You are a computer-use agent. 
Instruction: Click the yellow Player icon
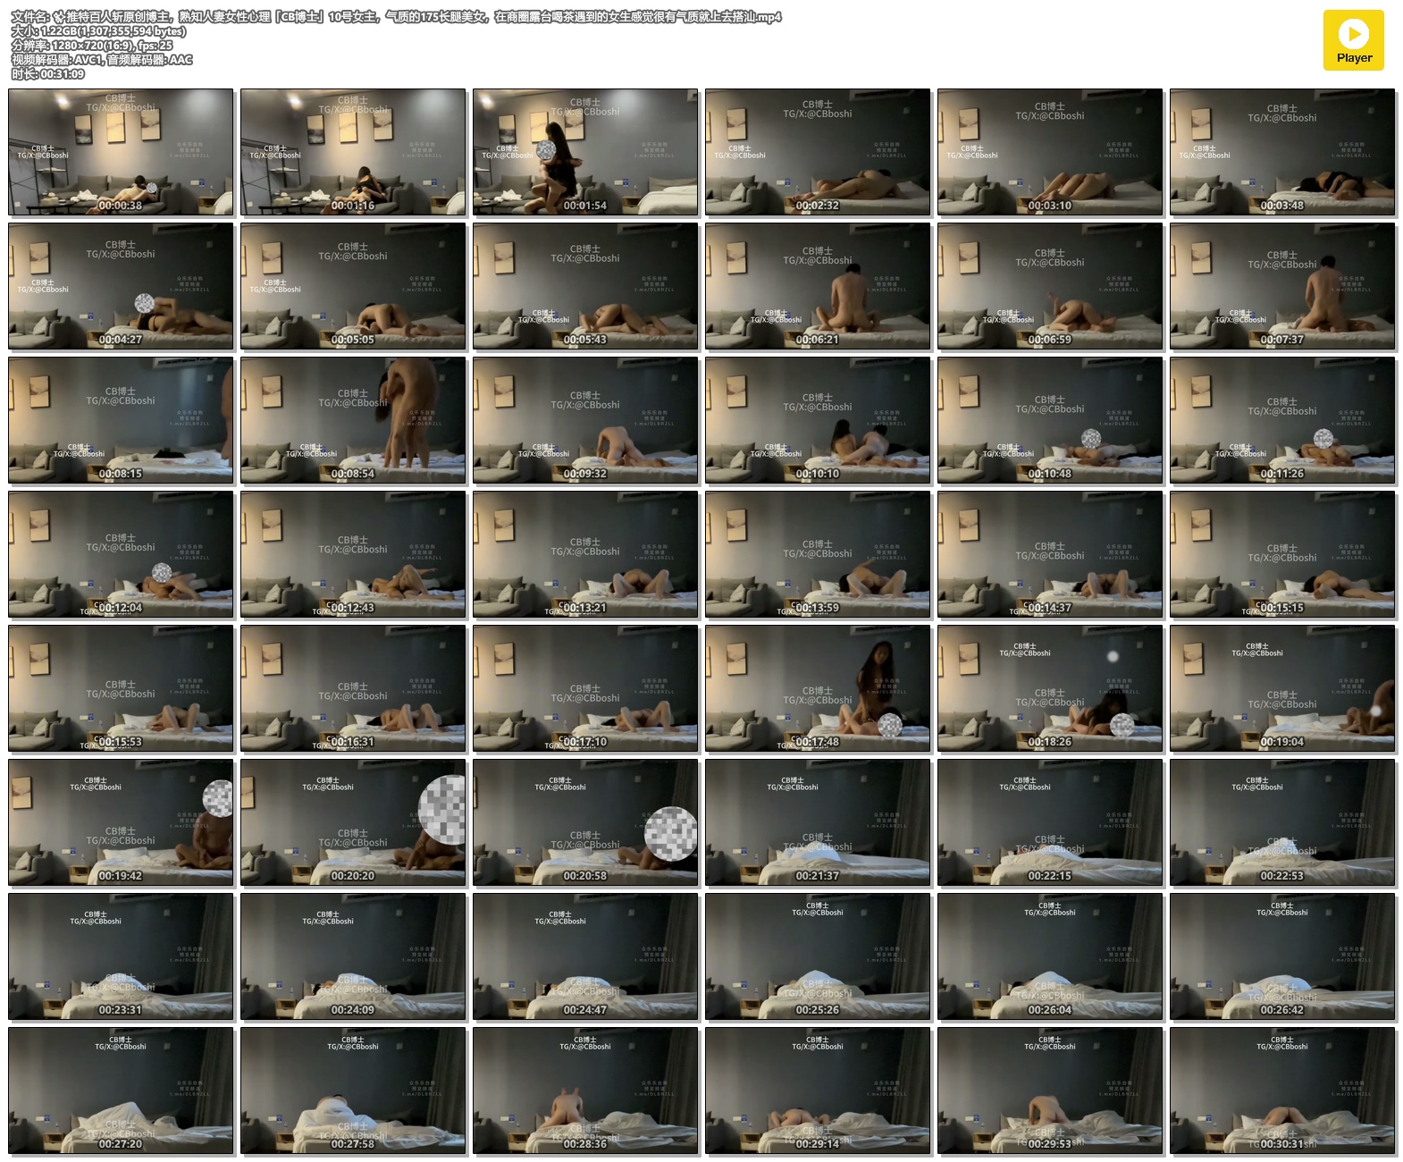(1353, 40)
